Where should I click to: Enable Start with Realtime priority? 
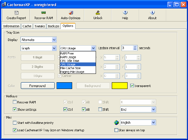point(15,123)
